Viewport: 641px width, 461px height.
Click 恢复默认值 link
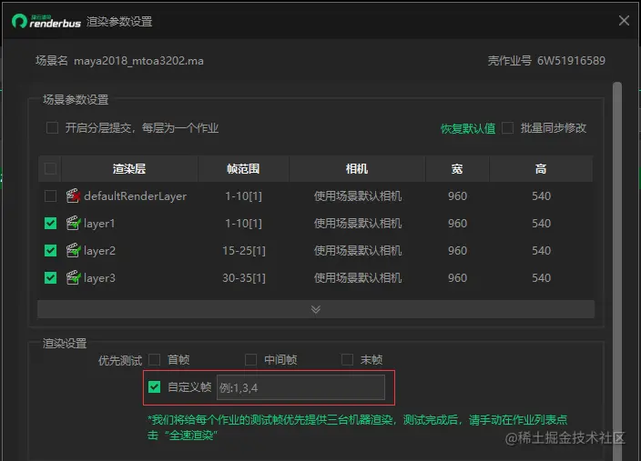click(x=468, y=128)
